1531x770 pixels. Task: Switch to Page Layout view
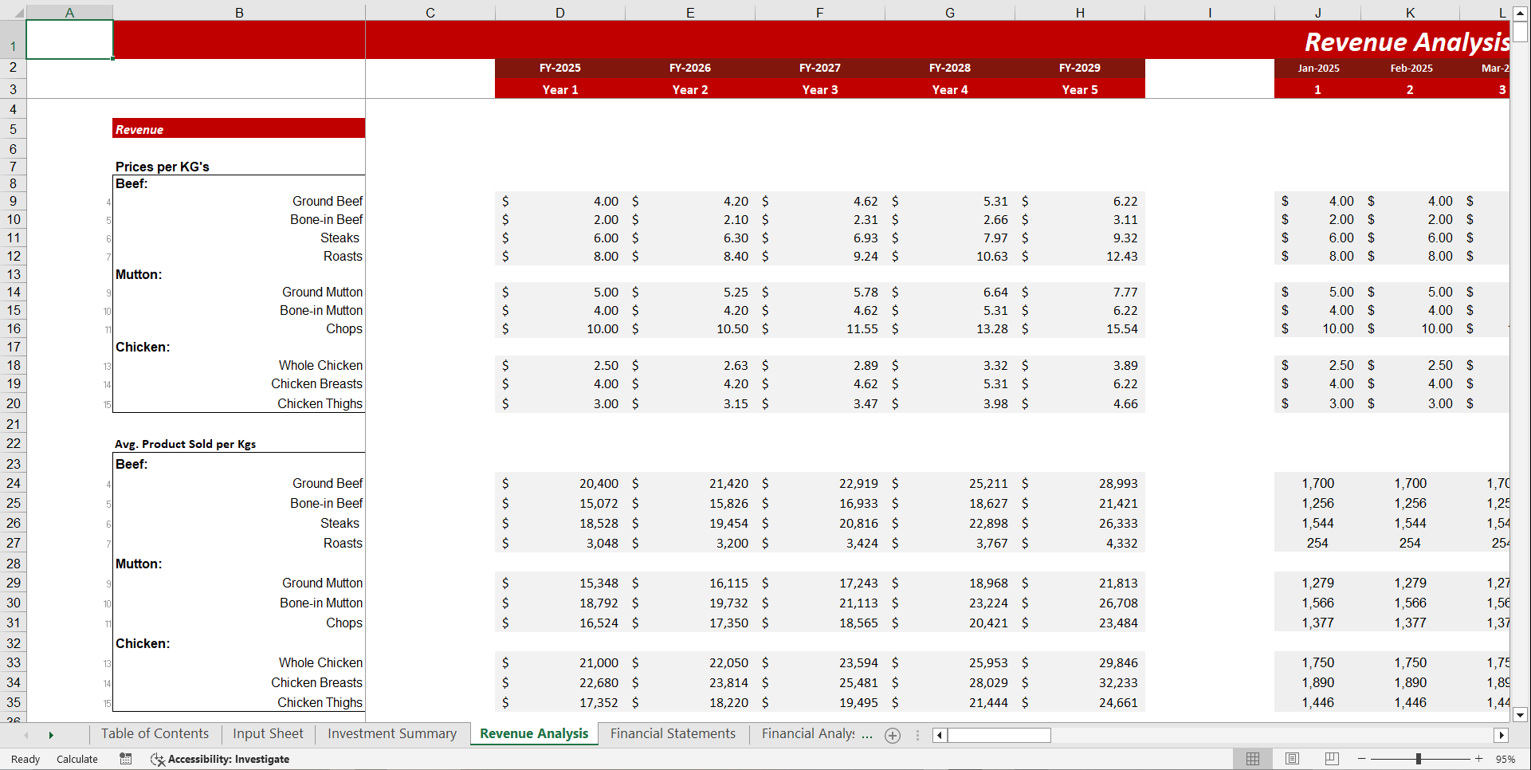point(1292,759)
